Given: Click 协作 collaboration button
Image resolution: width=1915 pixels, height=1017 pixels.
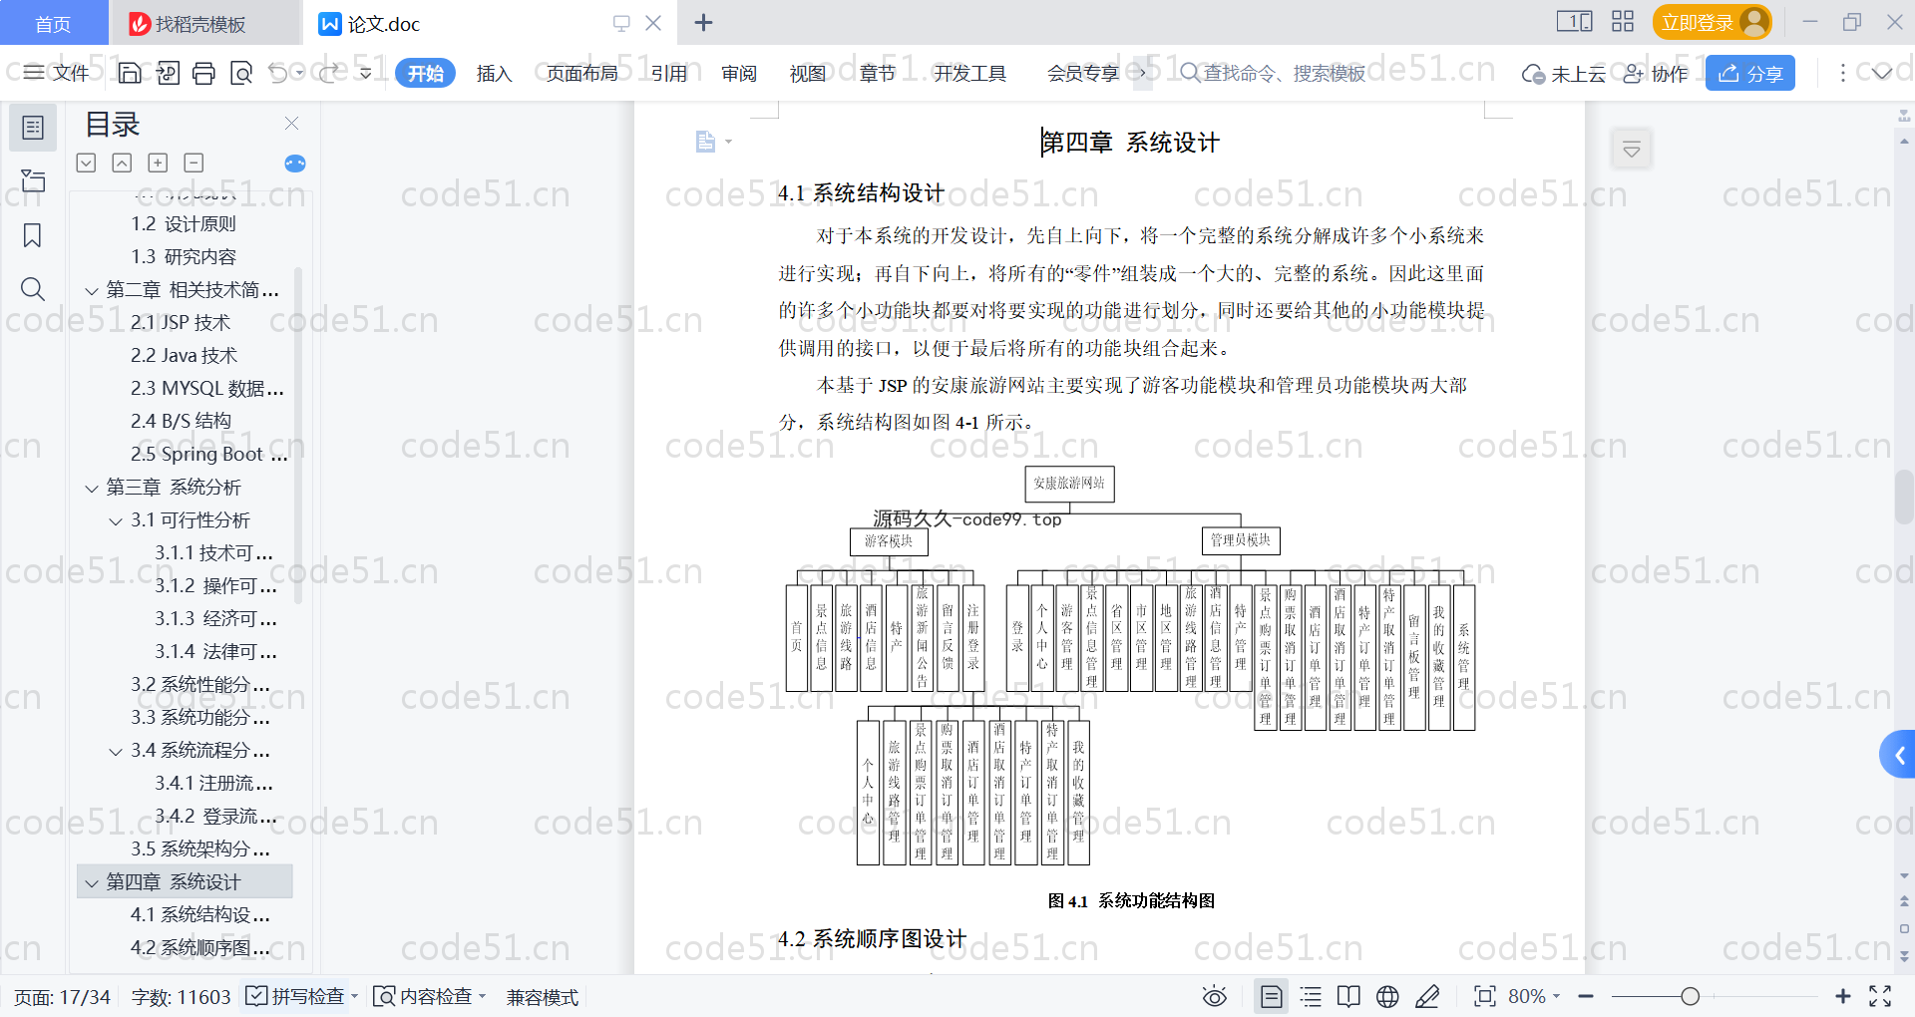Looking at the screenshot, I should 1656,73.
